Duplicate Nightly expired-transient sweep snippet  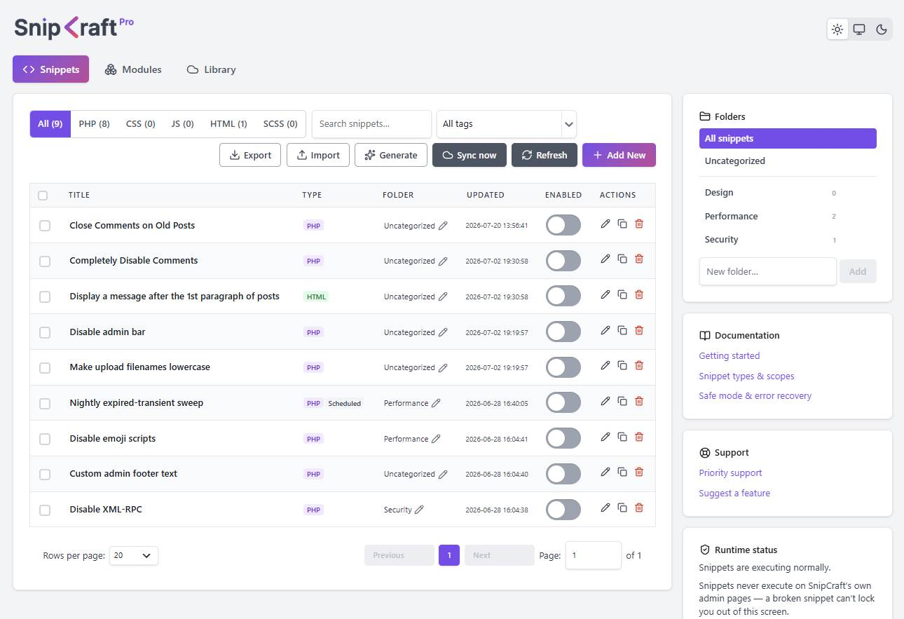tap(622, 401)
